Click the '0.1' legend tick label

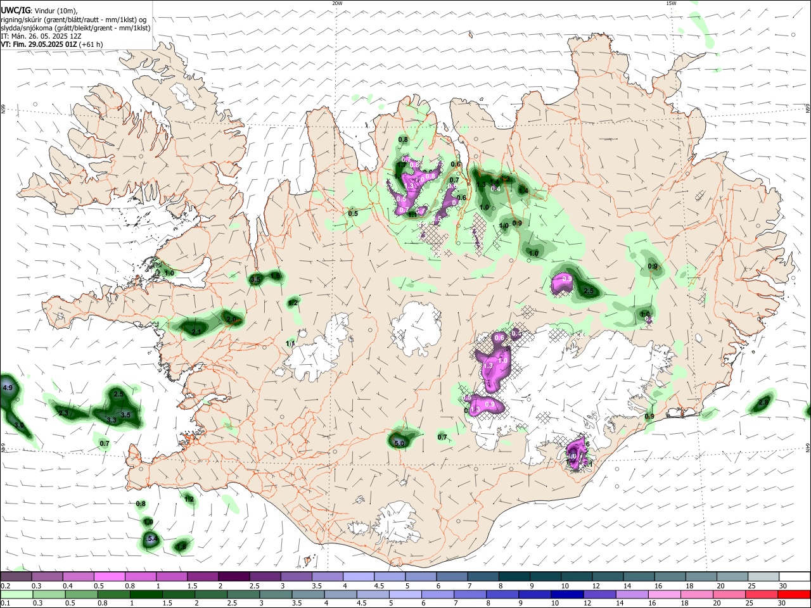(x=5, y=604)
